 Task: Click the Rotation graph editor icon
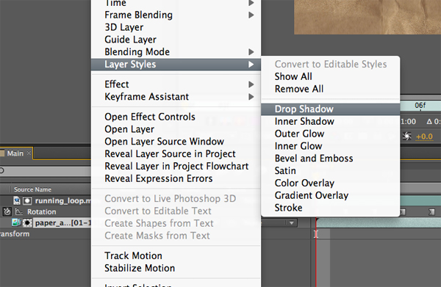coord(19,211)
